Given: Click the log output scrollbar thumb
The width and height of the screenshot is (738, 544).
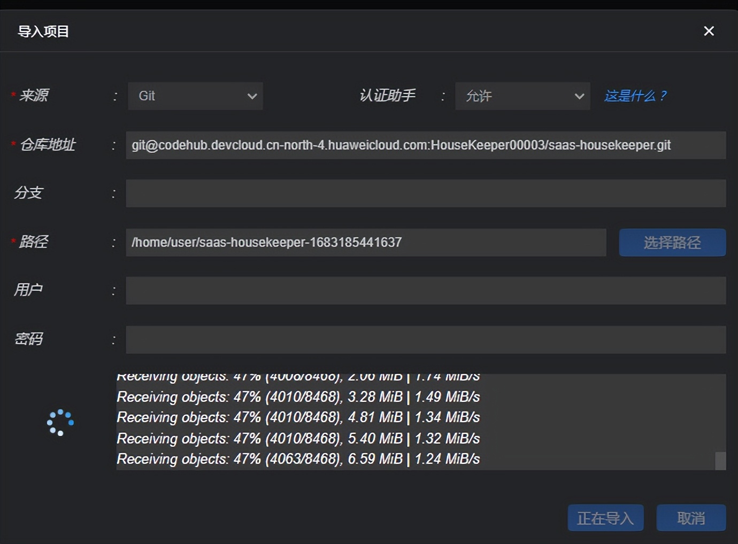Looking at the screenshot, I should (x=720, y=461).
